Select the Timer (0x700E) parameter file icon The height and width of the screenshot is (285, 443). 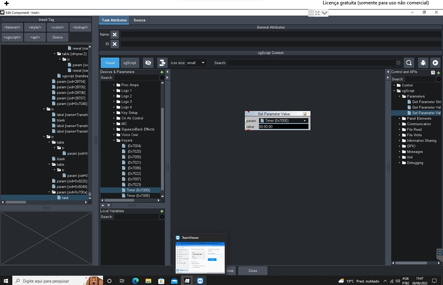pos(123,196)
